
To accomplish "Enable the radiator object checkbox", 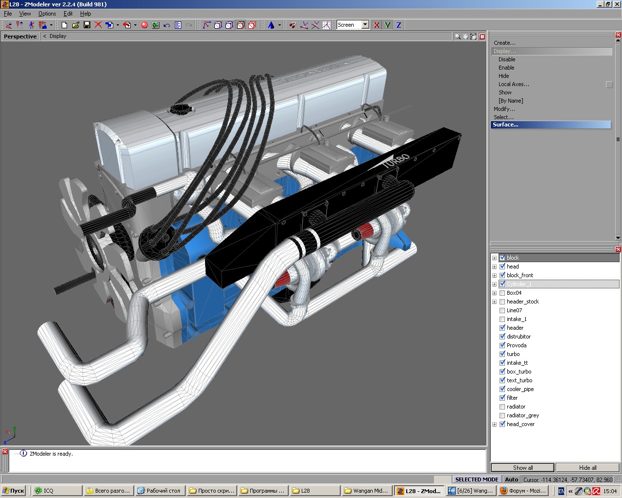I will click(x=502, y=407).
